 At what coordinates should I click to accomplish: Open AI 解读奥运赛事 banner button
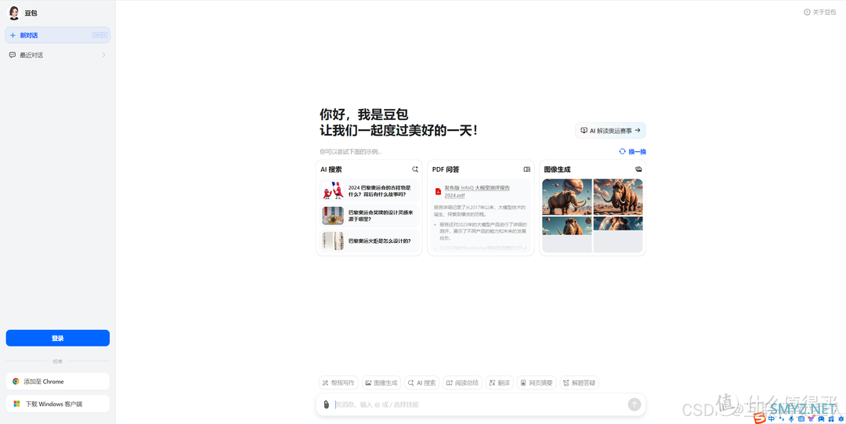(610, 131)
